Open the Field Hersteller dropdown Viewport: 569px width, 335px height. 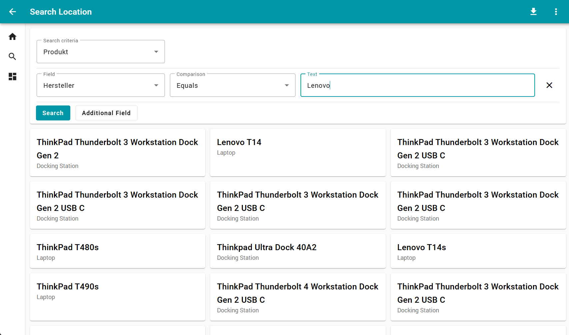click(101, 85)
